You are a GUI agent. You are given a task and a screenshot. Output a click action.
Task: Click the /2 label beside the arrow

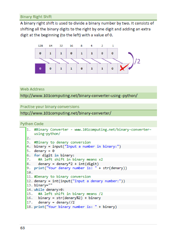click(137, 61)
